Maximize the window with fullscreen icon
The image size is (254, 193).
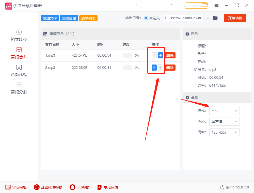pyautogui.click(x=237, y=6)
